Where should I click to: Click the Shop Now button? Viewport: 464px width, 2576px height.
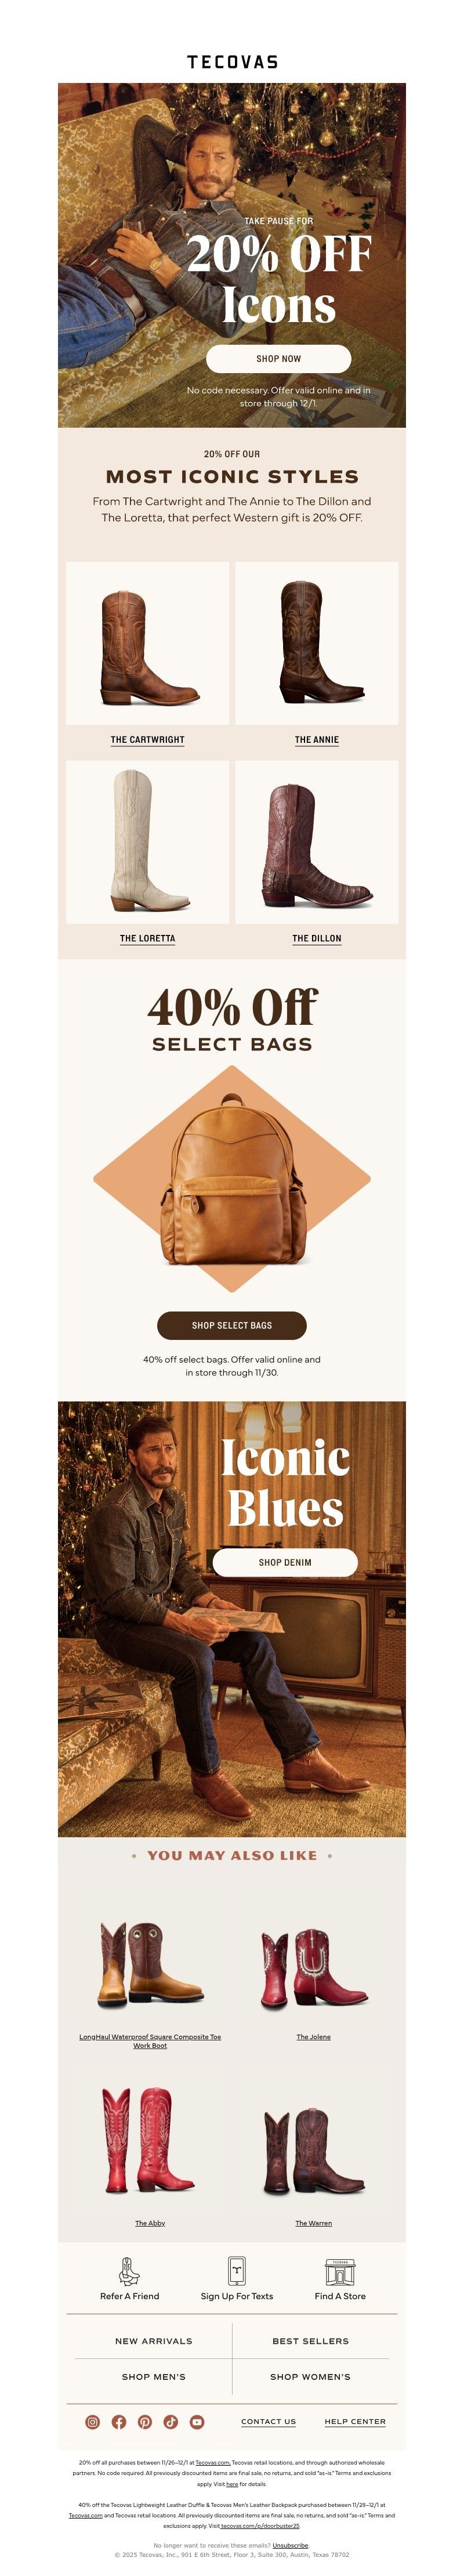coord(278,358)
